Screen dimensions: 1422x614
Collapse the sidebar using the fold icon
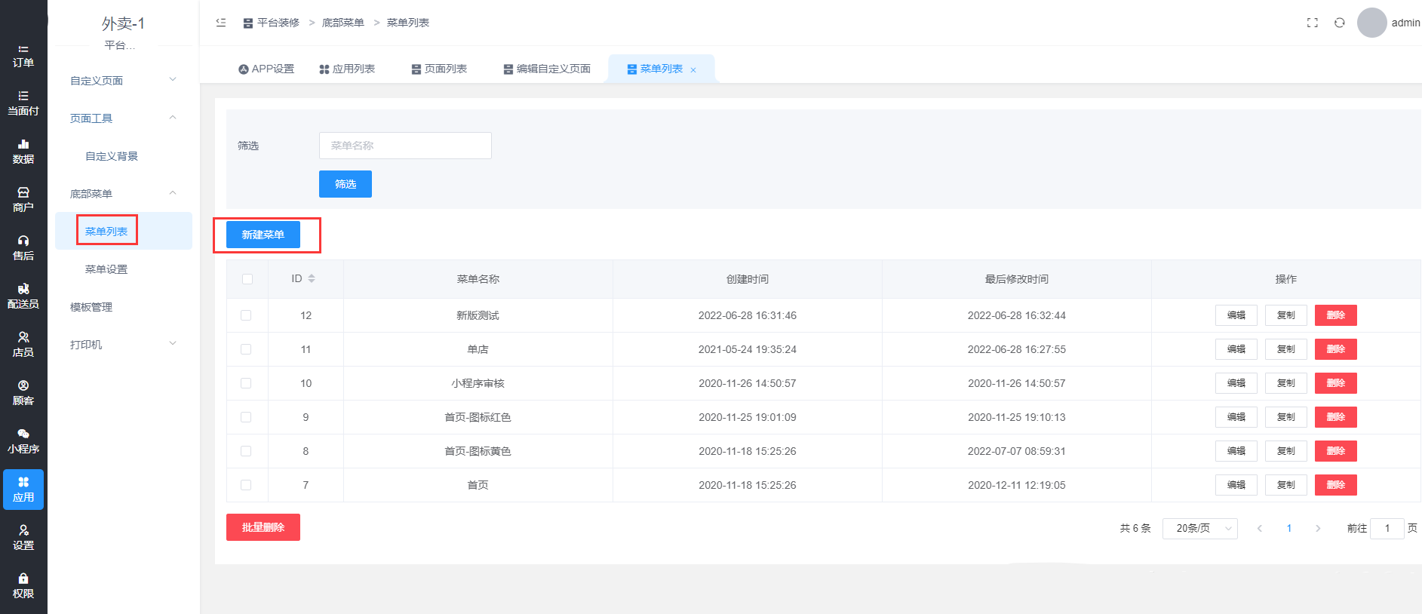[221, 23]
